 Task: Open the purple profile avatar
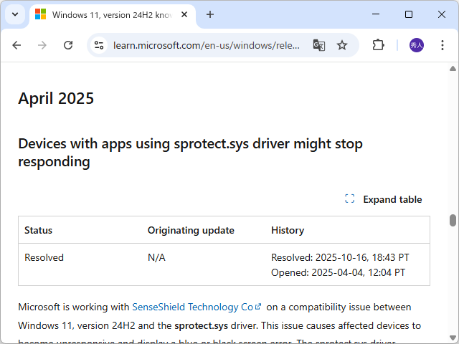coord(417,45)
